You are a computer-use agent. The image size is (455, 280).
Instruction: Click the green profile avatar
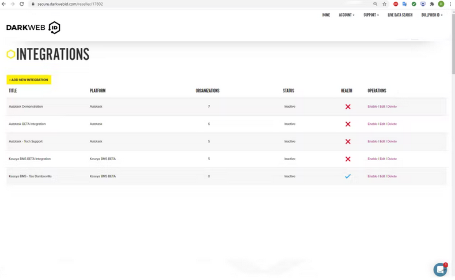[441, 4]
